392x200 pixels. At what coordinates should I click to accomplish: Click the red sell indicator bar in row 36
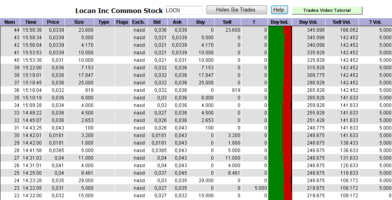287,90
